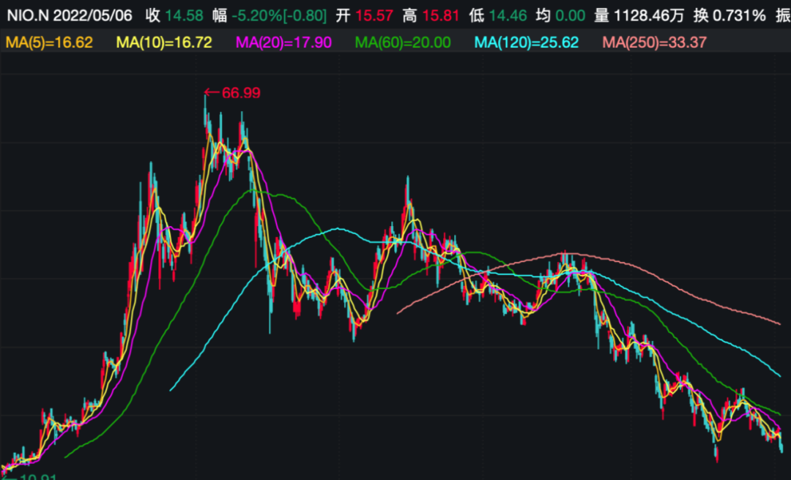This screenshot has width=791, height=480.
Task: Click the red arrow beside 66.99
Action: coord(212,93)
